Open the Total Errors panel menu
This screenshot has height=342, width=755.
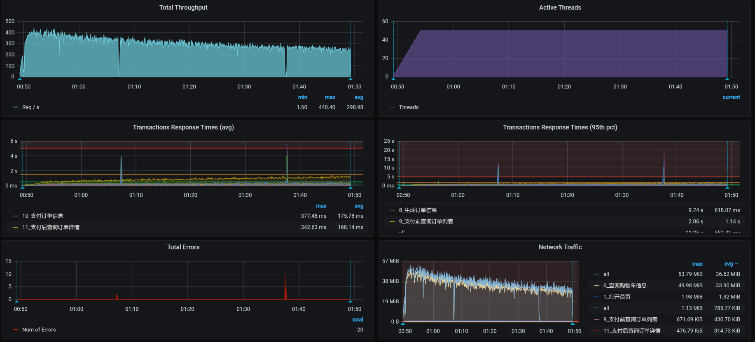[183, 247]
